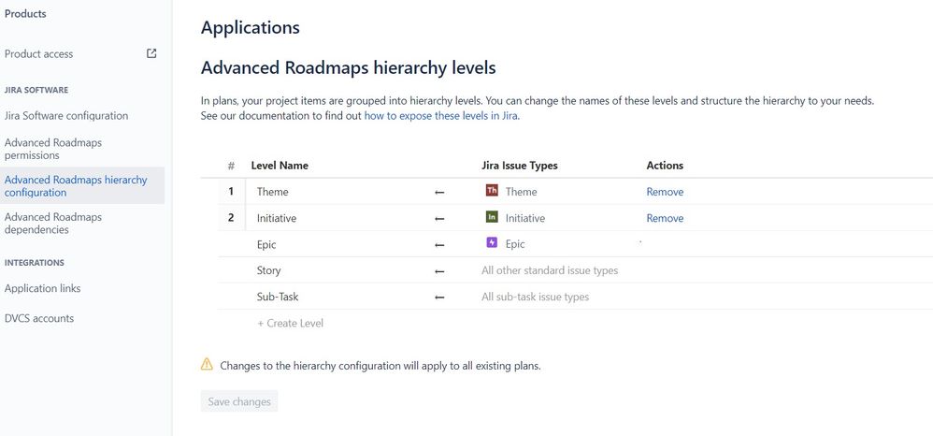933x436 pixels.
Task: Click the Epic level name
Action: click(x=266, y=244)
